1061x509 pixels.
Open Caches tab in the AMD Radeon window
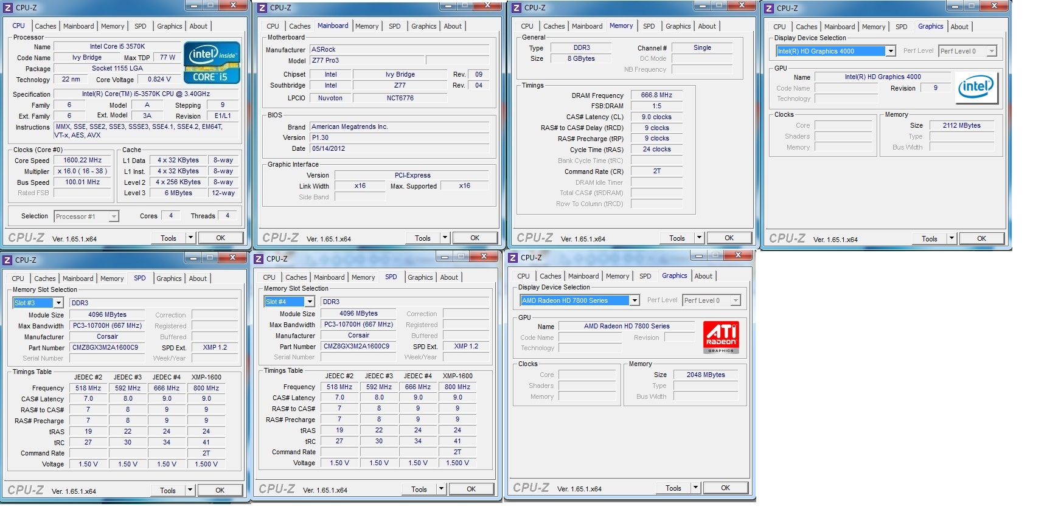[x=551, y=276]
